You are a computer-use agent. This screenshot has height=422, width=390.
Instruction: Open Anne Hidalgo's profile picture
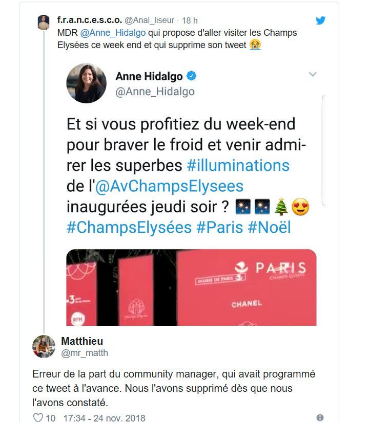[86, 83]
